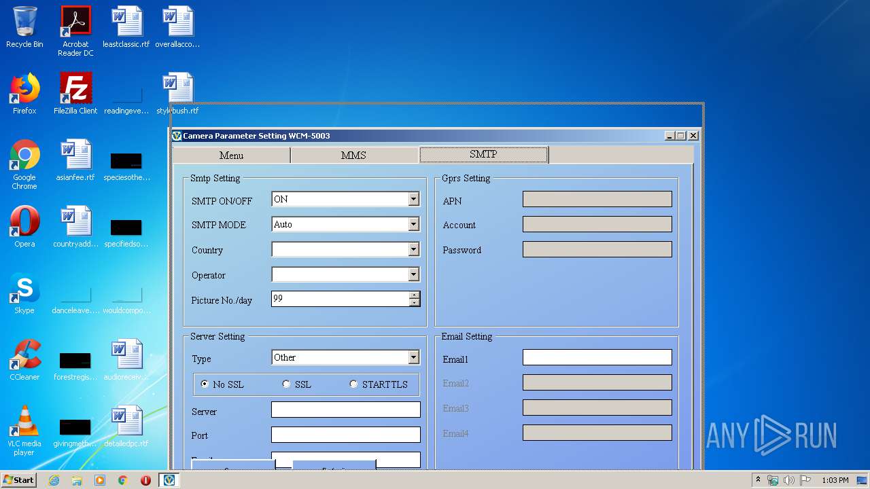Open leastclassic.rtf document icon
The width and height of the screenshot is (870, 489).
(126, 27)
